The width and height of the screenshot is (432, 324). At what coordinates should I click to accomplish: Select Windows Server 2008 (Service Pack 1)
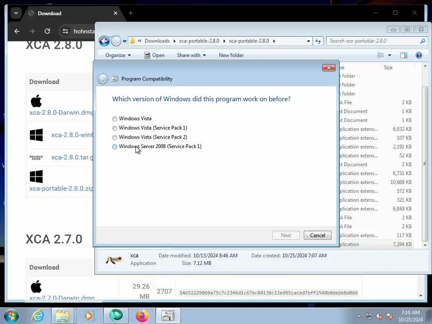(x=115, y=146)
